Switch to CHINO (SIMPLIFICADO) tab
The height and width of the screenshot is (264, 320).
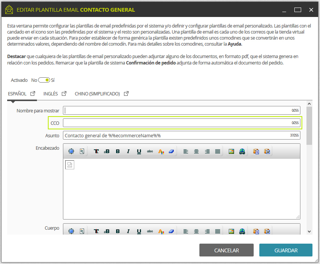(97, 94)
